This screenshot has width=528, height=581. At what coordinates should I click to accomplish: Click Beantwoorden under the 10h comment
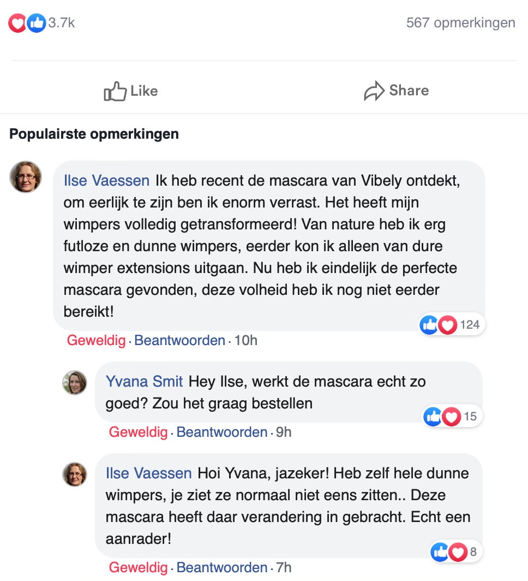(179, 340)
